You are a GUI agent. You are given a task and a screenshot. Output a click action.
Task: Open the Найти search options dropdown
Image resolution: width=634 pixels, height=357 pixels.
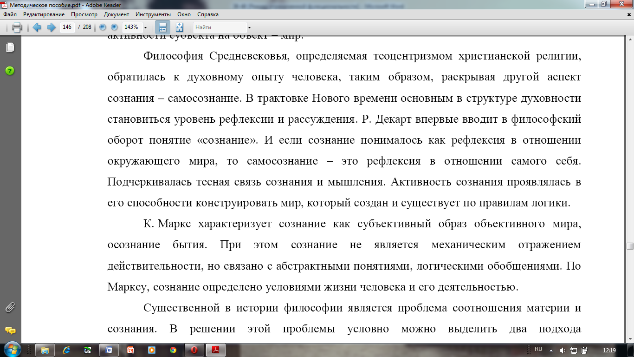point(249,27)
